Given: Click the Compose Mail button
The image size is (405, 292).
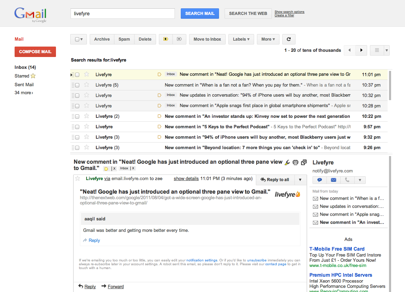Looking at the screenshot, I should tap(35, 52).
